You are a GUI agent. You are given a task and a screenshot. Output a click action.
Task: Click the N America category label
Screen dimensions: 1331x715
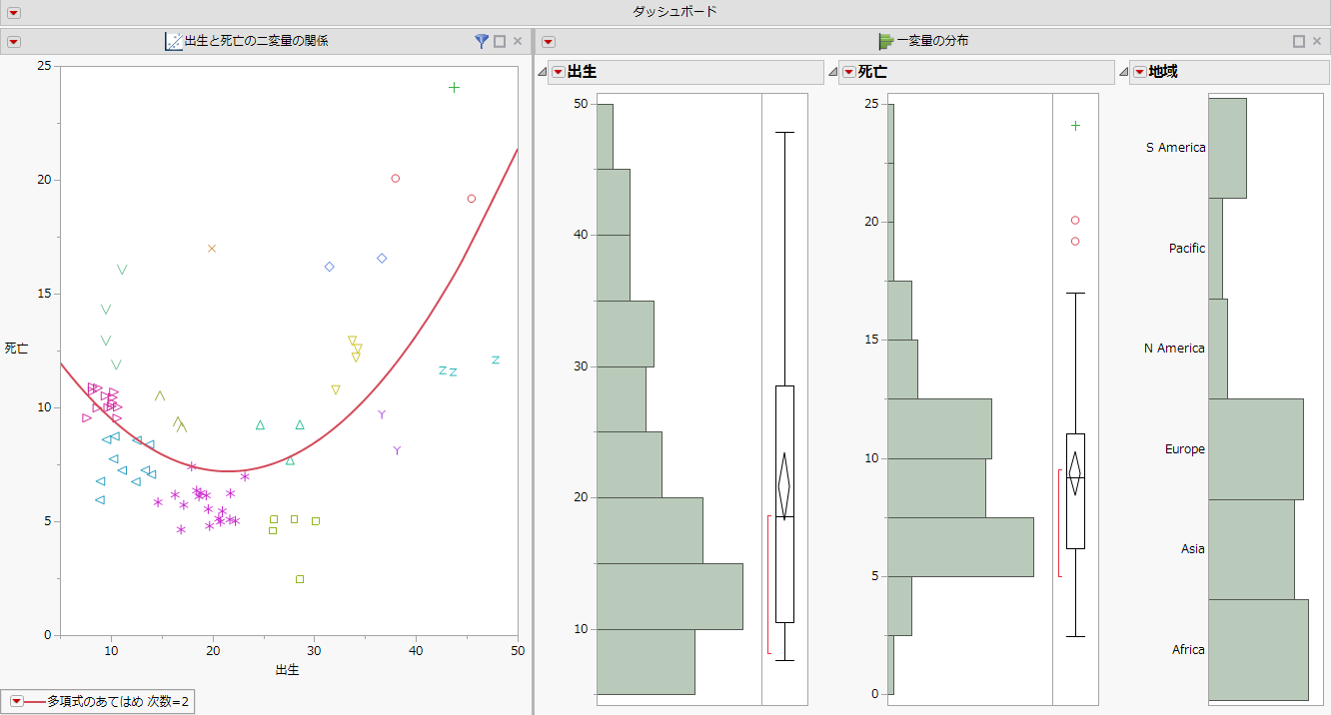(x=1174, y=349)
